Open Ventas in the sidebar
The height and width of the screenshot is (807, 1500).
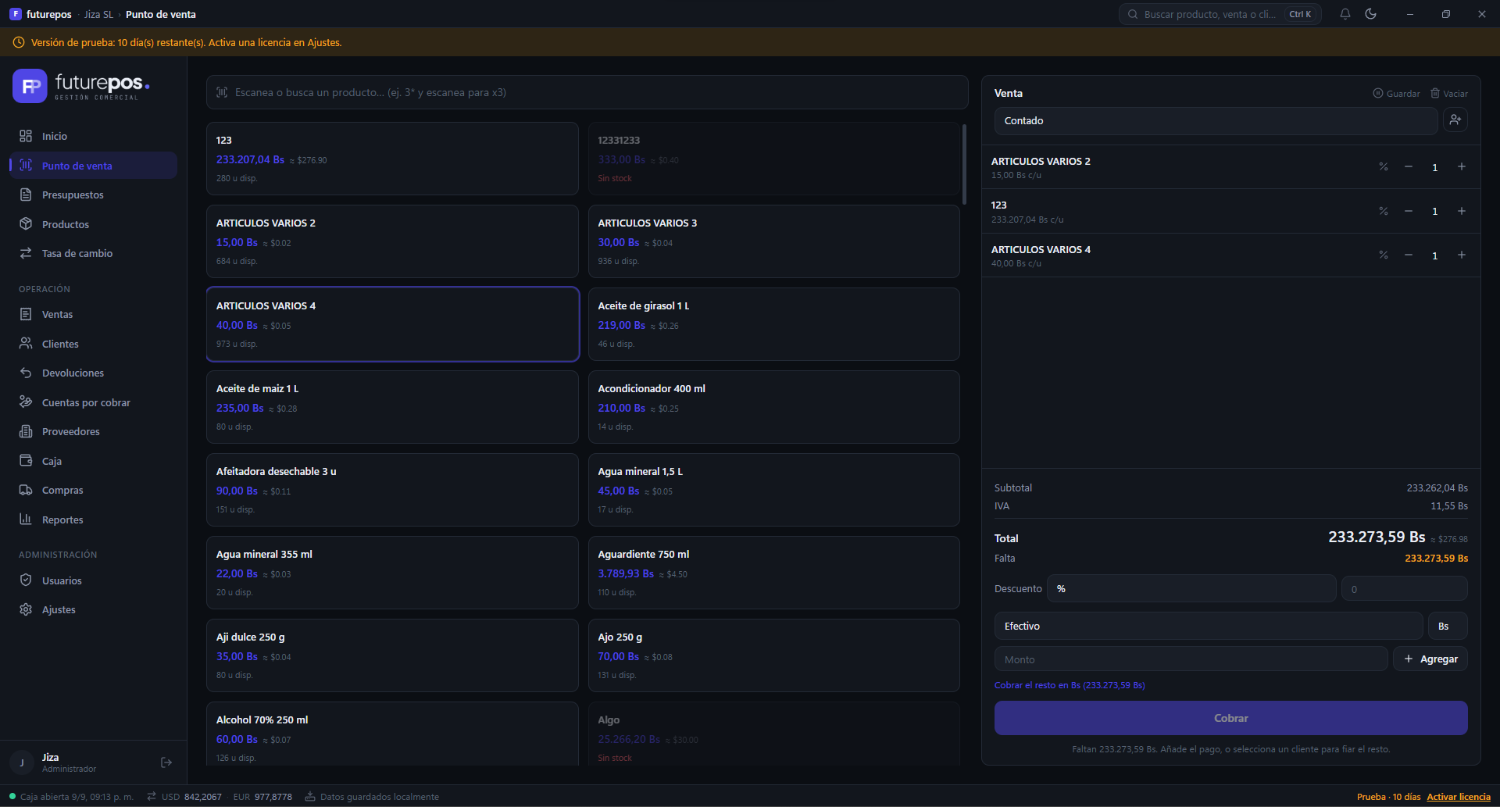click(93, 314)
